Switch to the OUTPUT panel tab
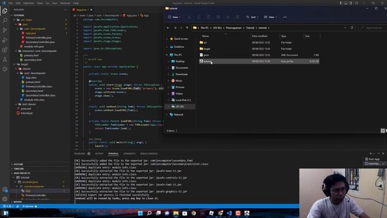The height and width of the screenshot is (218, 387). click(99, 153)
